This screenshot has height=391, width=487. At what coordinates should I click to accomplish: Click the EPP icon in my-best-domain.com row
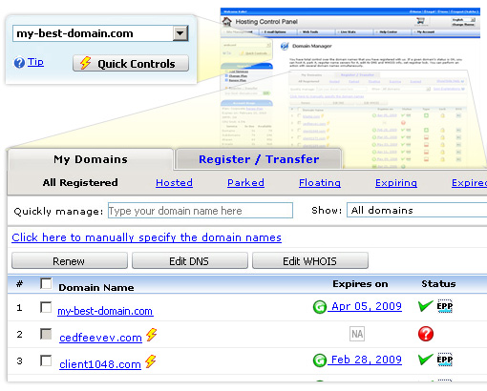click(x=445, y=306)
